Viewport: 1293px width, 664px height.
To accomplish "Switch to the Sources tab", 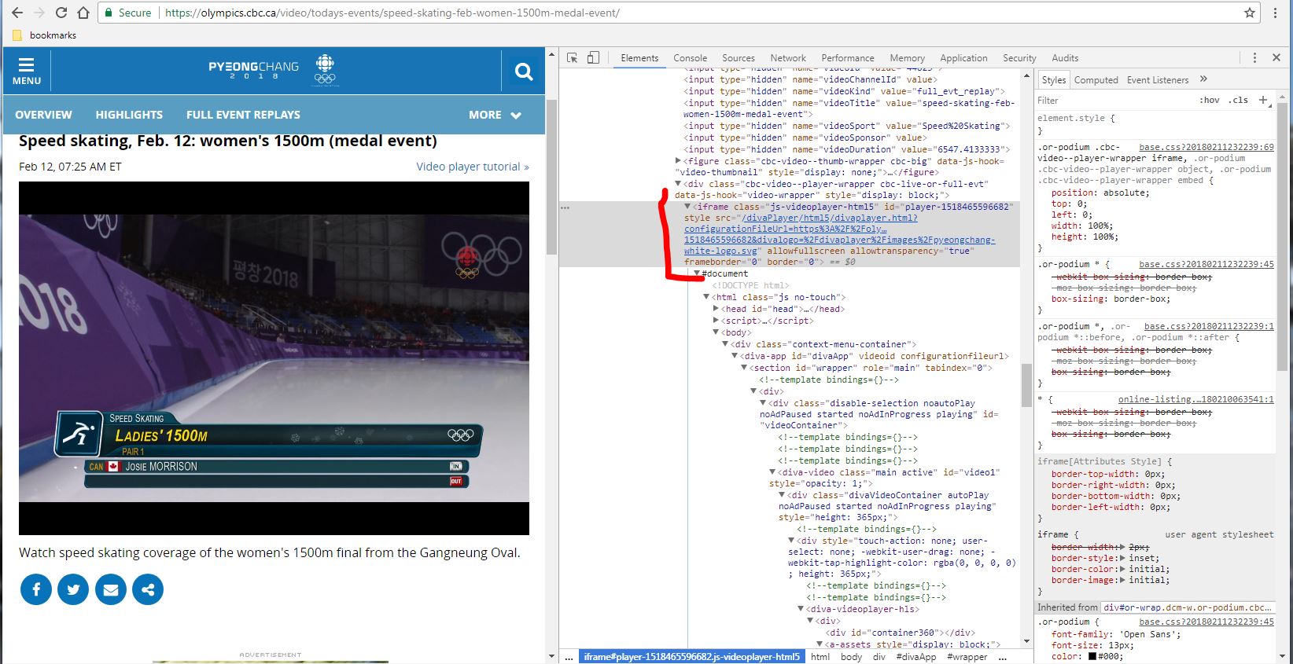I will (738, 58).
